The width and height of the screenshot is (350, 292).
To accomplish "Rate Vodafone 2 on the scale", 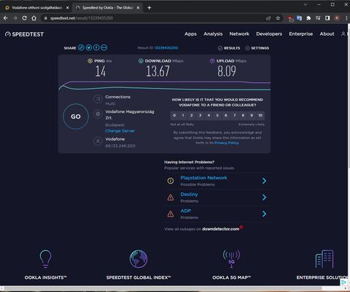I will click(192, 115).
